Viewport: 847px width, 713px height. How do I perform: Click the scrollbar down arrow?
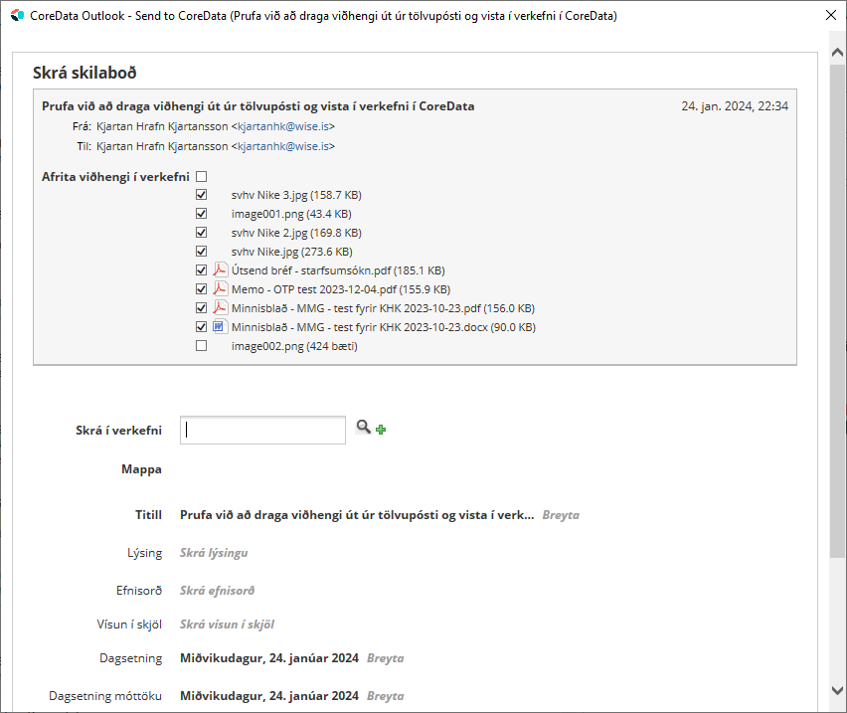pos(837,690)
